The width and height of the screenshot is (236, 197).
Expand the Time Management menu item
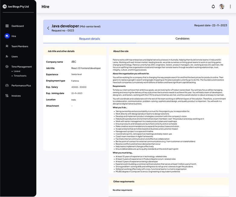click(x=21, y=67)
